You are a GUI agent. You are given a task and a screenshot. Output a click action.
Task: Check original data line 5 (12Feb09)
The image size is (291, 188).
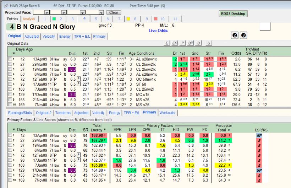[x=10, y=79]
